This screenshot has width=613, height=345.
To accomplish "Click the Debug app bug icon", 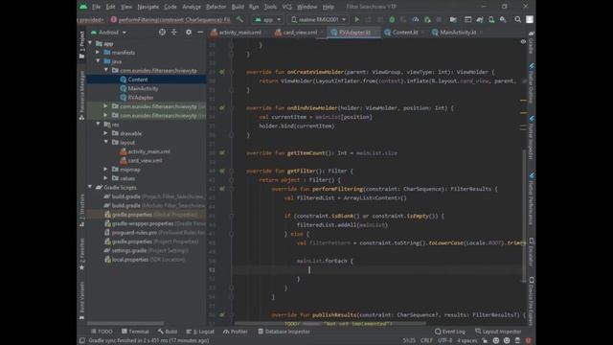I will click(x=392, y=19).
